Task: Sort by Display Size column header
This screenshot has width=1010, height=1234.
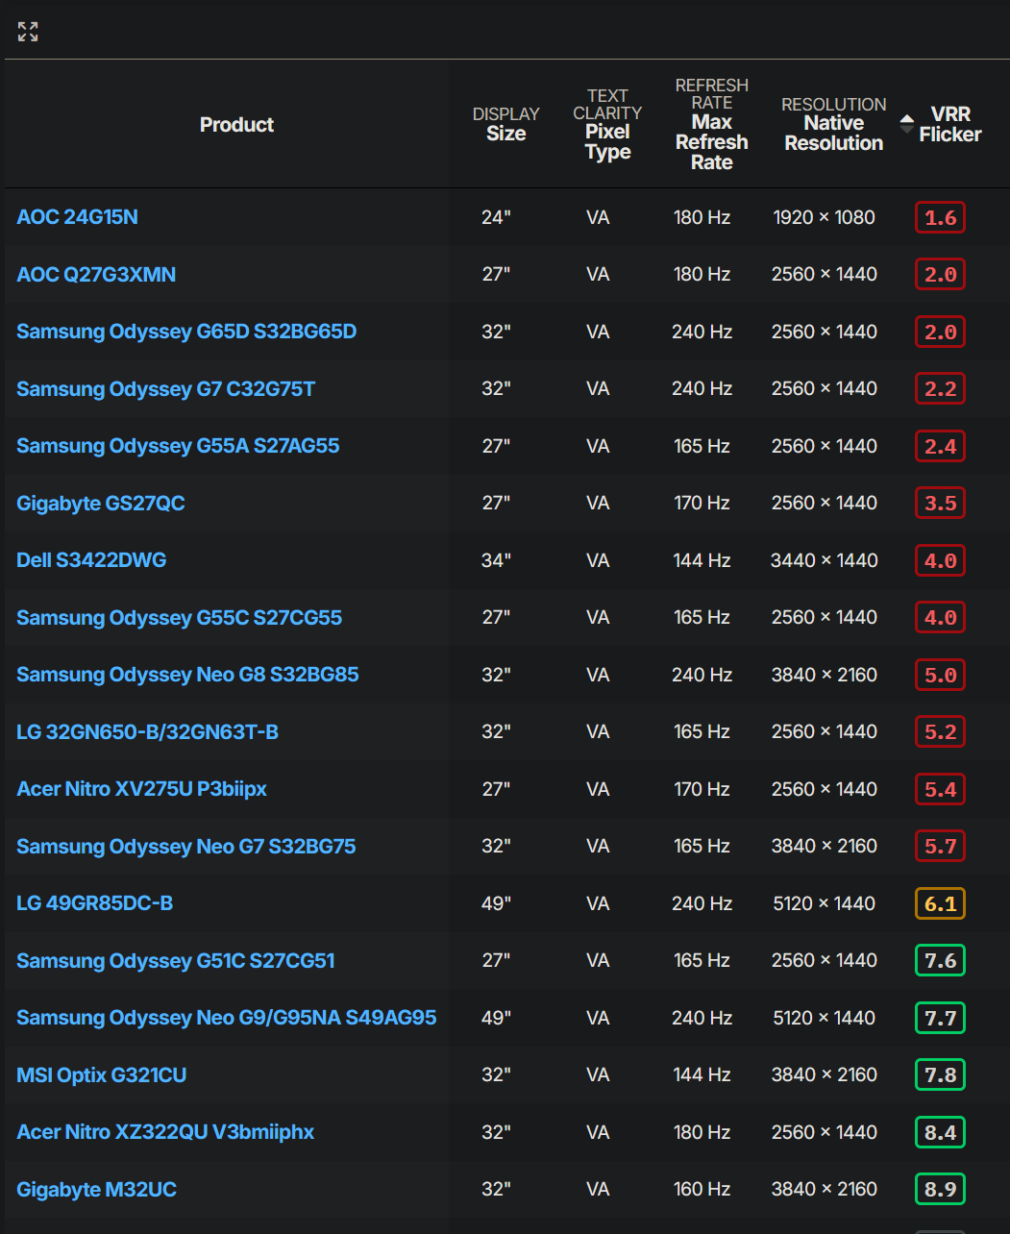Action: tap(505, 124)
